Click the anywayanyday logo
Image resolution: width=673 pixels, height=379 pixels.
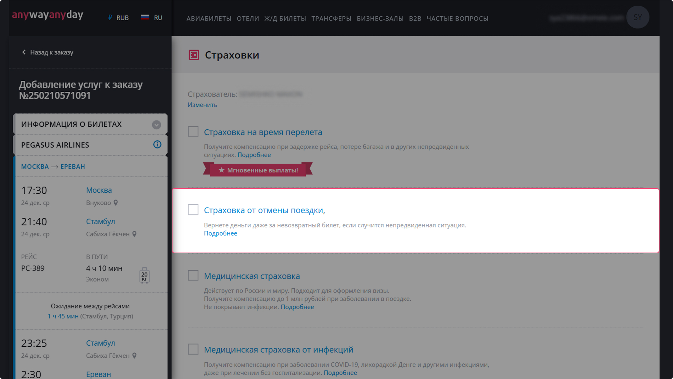pos(48,15)
